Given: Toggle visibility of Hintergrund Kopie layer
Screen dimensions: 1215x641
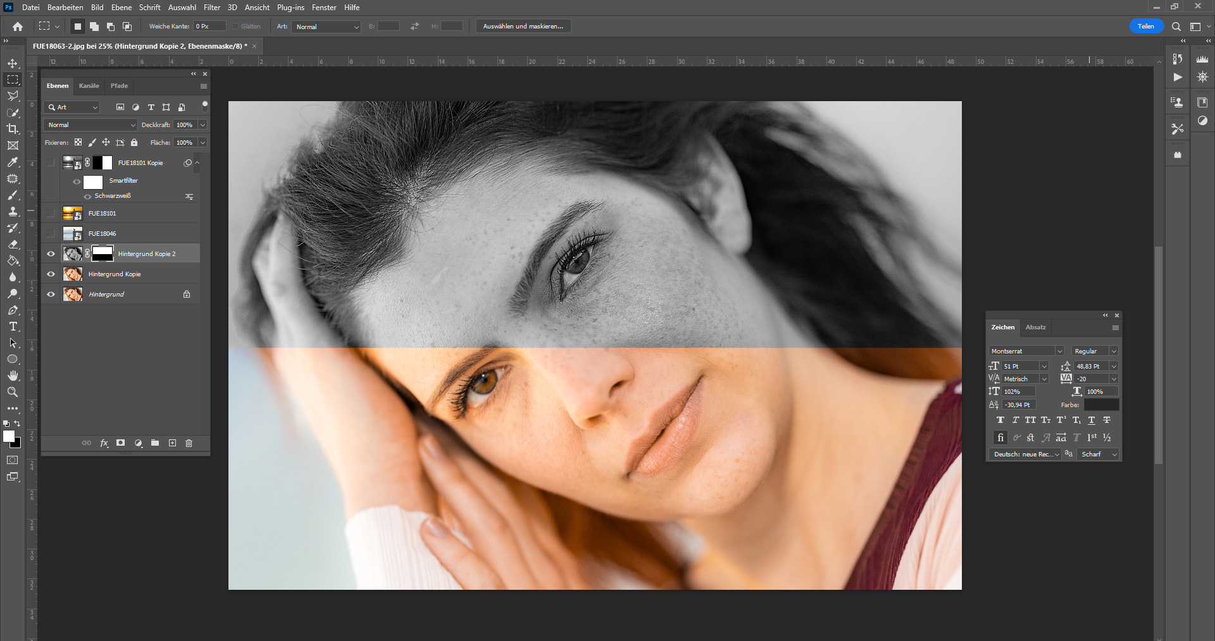Looking at the screenshot, I should point(51,274).
